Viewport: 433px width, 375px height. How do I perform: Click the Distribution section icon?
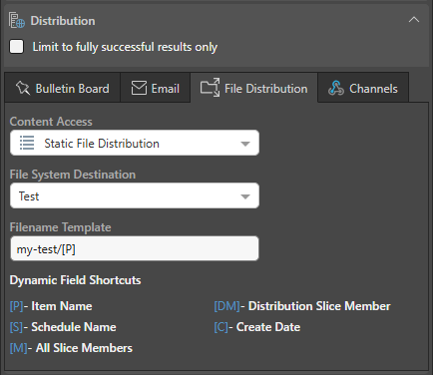[x=17, y=21]
